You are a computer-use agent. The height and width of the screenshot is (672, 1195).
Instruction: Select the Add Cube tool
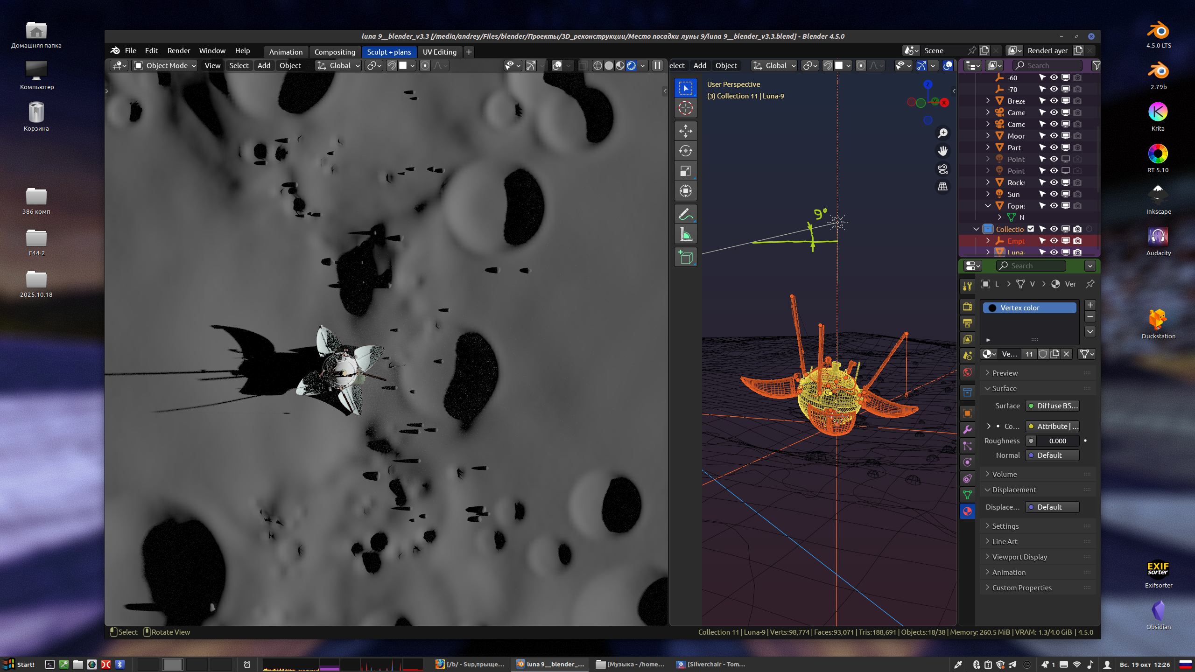coord(685,257)
